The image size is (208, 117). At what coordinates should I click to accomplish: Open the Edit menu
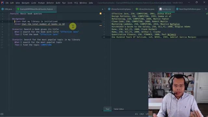(12, 3)
